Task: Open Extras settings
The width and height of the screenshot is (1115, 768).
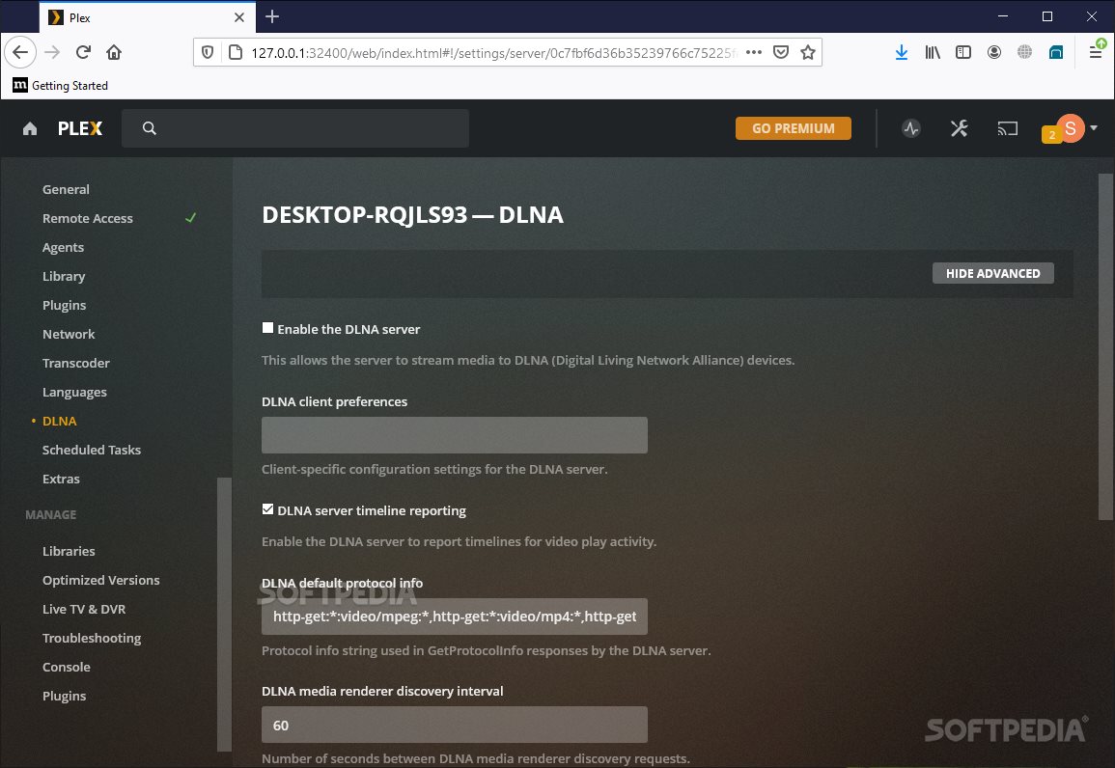Action: coord(61,479)
